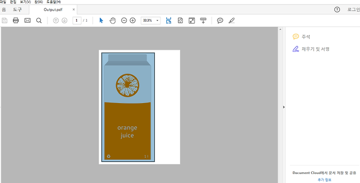Viewport: 360px width, 183px height.
Task: Zoom out with the minus icon
Action: tap(124, 20)
